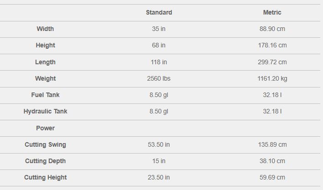Click the Cutting Height row label
This screenshot has width=323, height=190.
click(45, 177)
